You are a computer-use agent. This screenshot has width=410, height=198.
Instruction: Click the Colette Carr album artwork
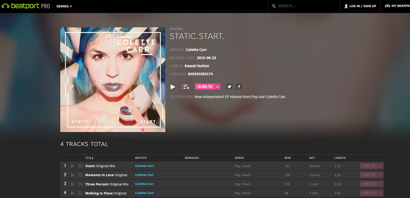click(x=113, y=80)
